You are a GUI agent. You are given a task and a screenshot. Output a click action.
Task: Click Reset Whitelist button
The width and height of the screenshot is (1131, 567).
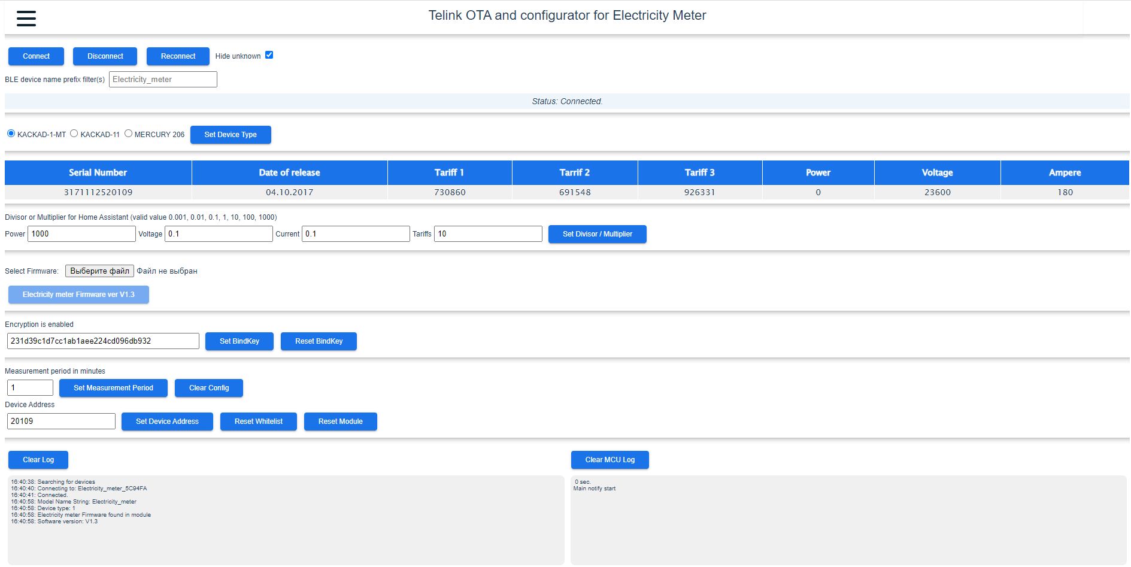click(x=259, y=422)
